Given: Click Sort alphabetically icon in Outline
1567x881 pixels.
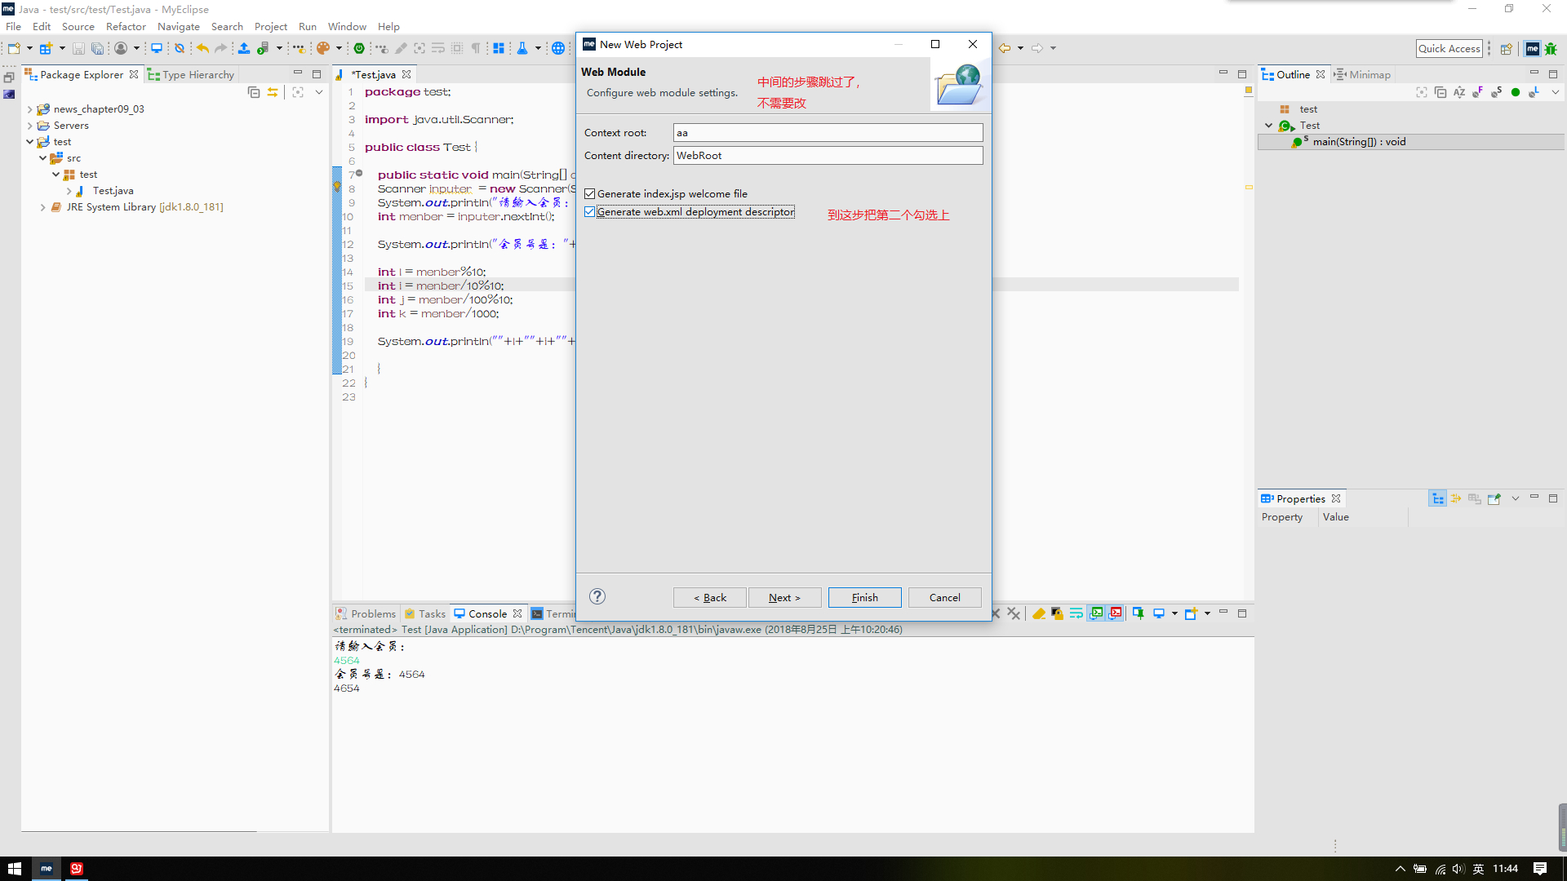Looking at the screenshot, I should point(1459,92).
